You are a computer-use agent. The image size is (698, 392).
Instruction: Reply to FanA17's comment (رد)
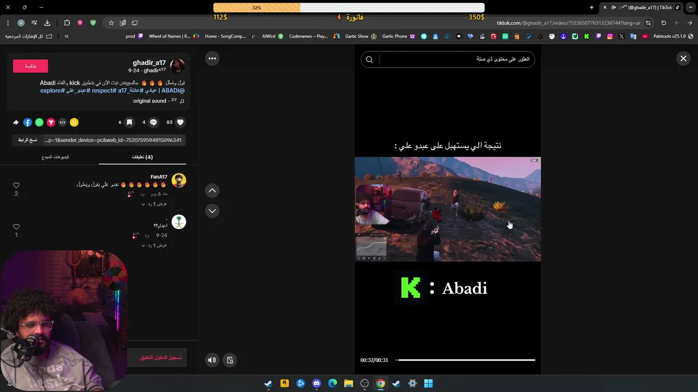pyautogui.click(x=142, y=194)
